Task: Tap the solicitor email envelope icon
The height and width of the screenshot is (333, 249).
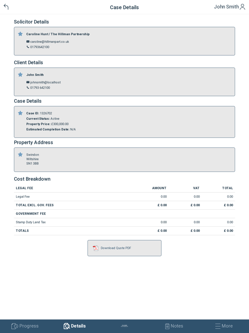Action: click(x=28, y=42)
